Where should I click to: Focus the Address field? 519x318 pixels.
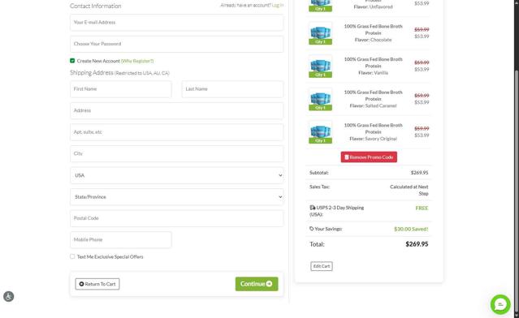177,111
